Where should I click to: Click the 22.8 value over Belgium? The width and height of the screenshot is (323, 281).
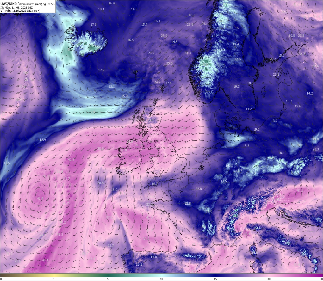pyautogui.click(x=199, y=189)
